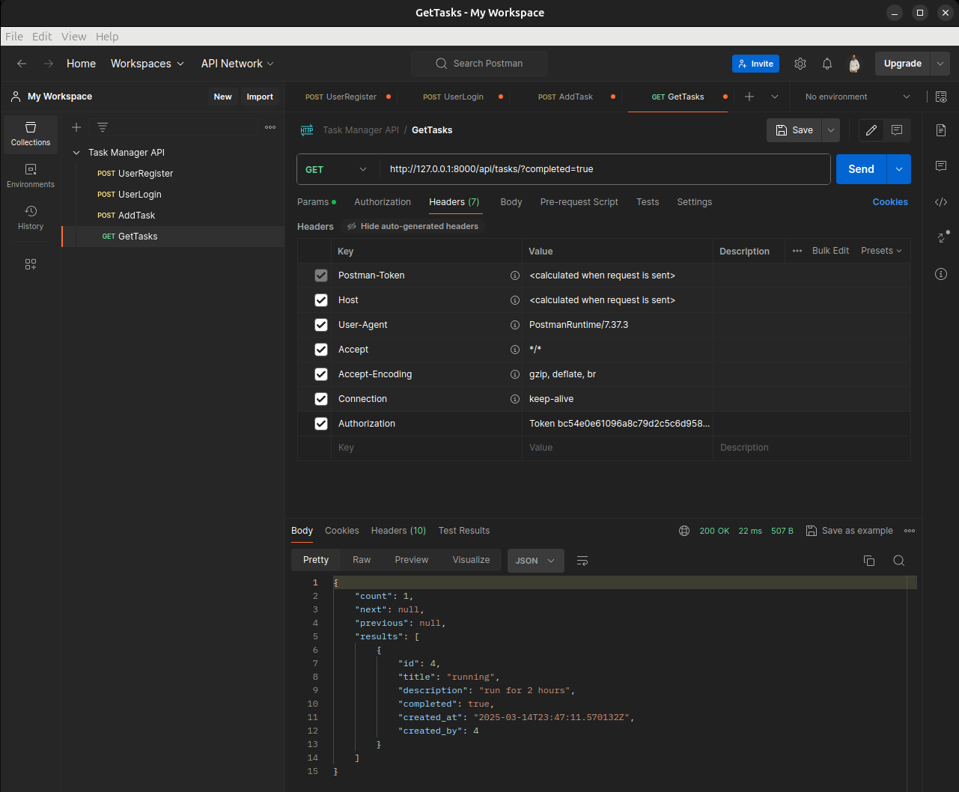This screenshot has width=959, height=792.
Task: Uncheck the Connection header checkbox
Action: pos(321,399)
